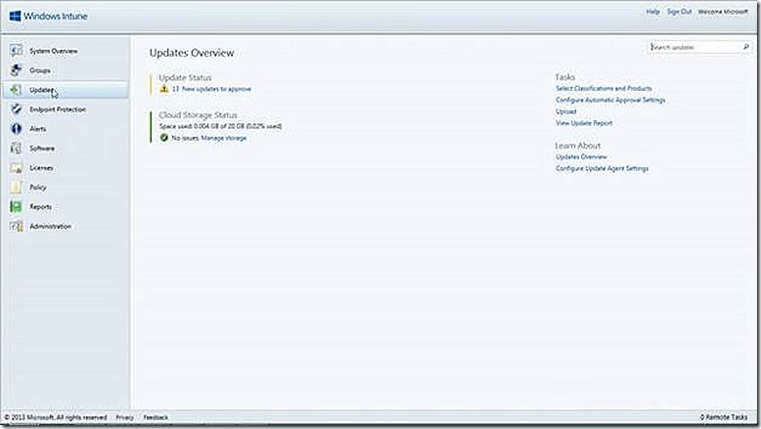Click the Updates Overview page heading
The width and height of the screenshot is (761, 429).
coord(192,53)
